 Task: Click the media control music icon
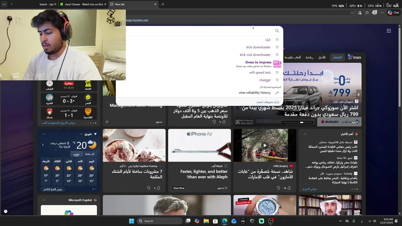click(x=360, y=13)
